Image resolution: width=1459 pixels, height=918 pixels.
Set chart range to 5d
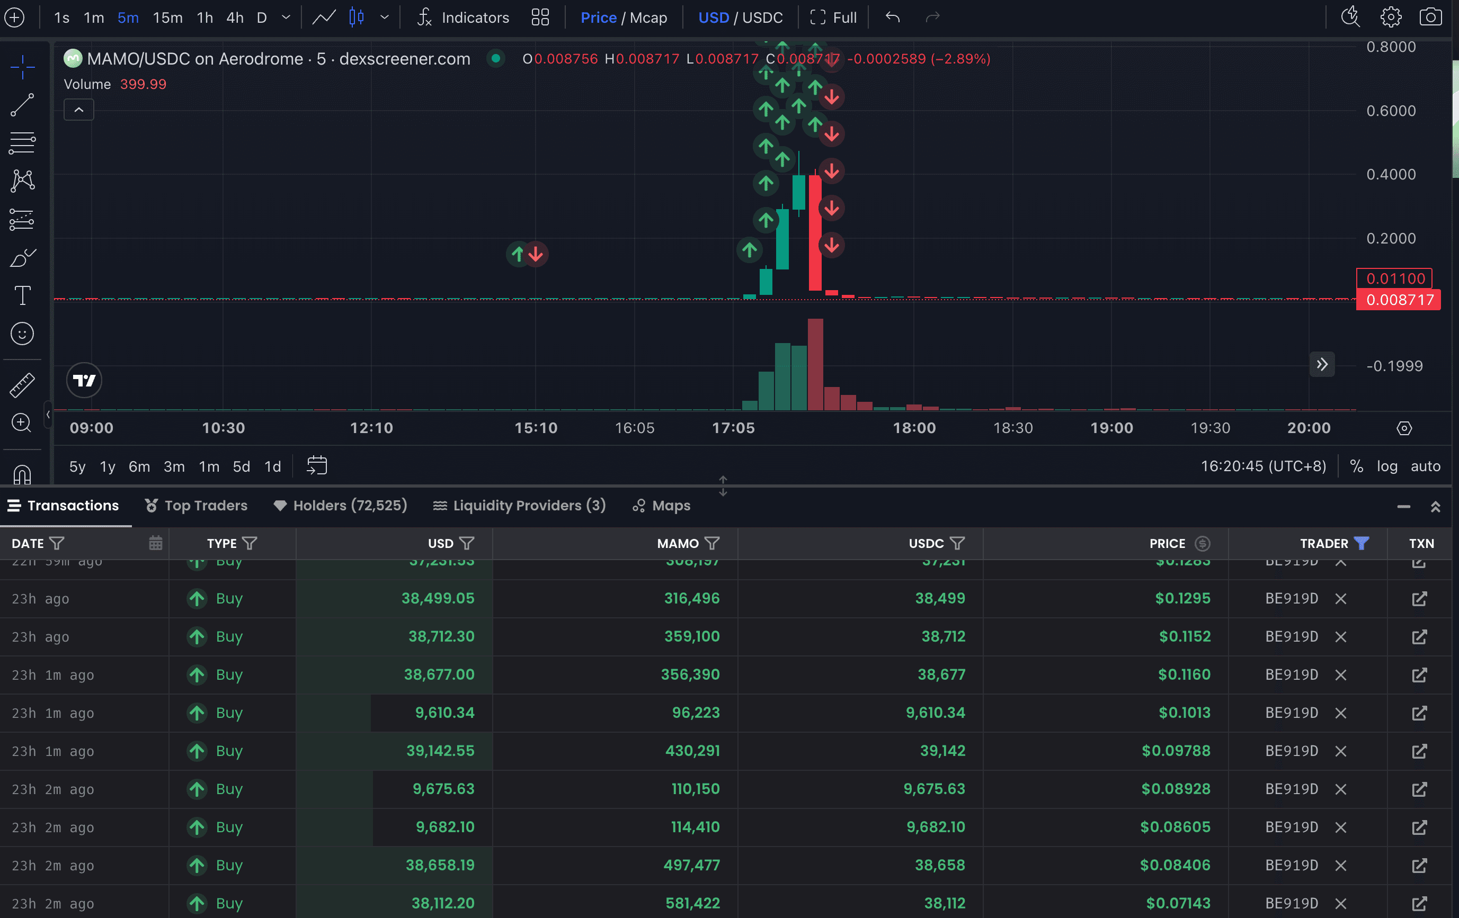point(241,466)
